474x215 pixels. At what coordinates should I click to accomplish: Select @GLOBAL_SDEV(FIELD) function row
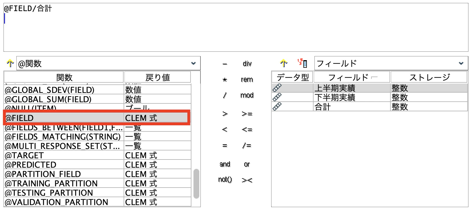[x=98, y=90]
